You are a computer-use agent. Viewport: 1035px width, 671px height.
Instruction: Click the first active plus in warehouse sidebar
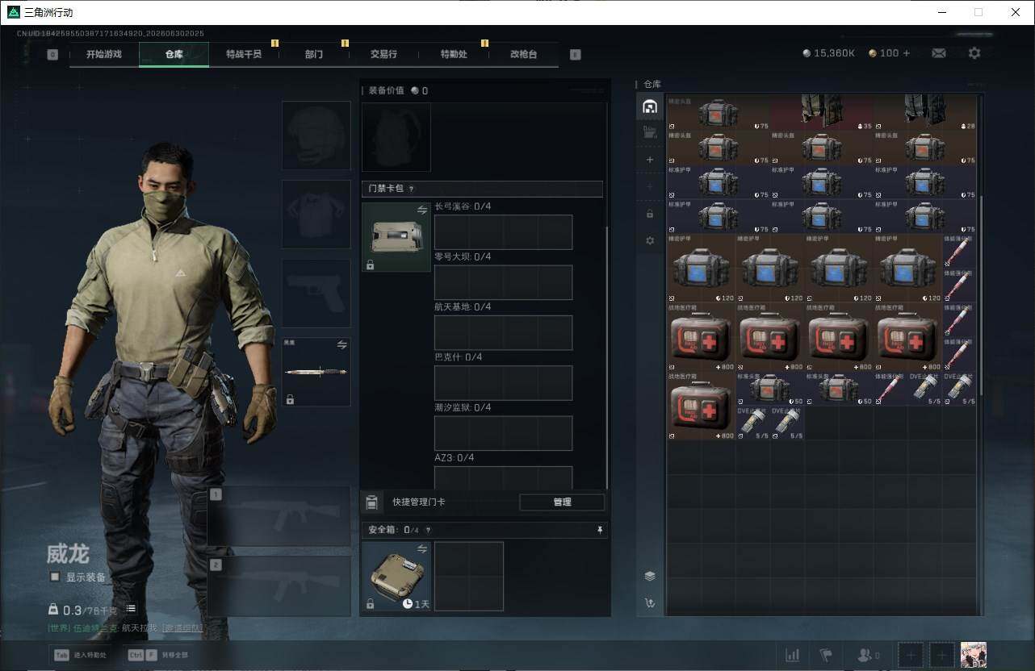(x=649, y=160)
